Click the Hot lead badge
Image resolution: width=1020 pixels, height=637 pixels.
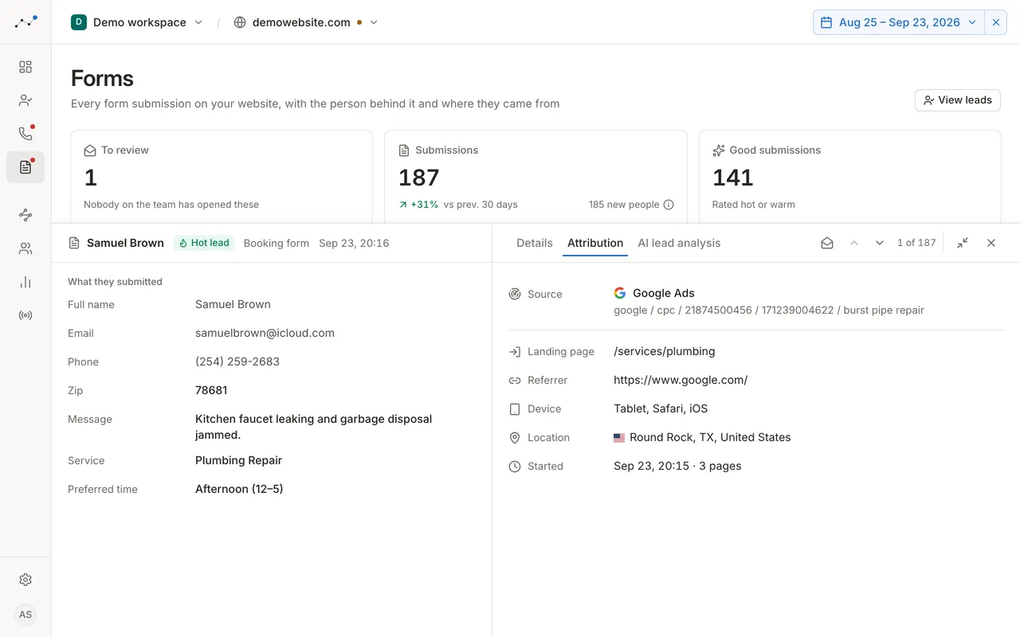204,243
